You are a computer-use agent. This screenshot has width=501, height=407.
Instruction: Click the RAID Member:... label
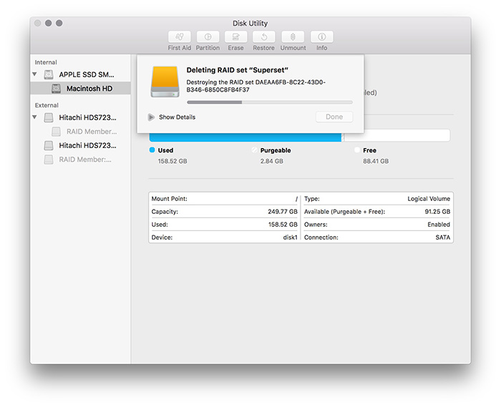click(x=85, y=160)
